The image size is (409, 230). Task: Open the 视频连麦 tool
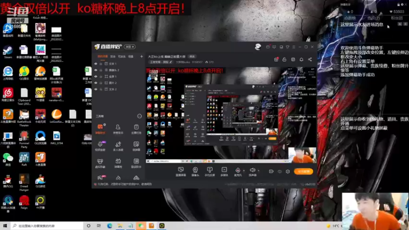(x=100, y=146)
